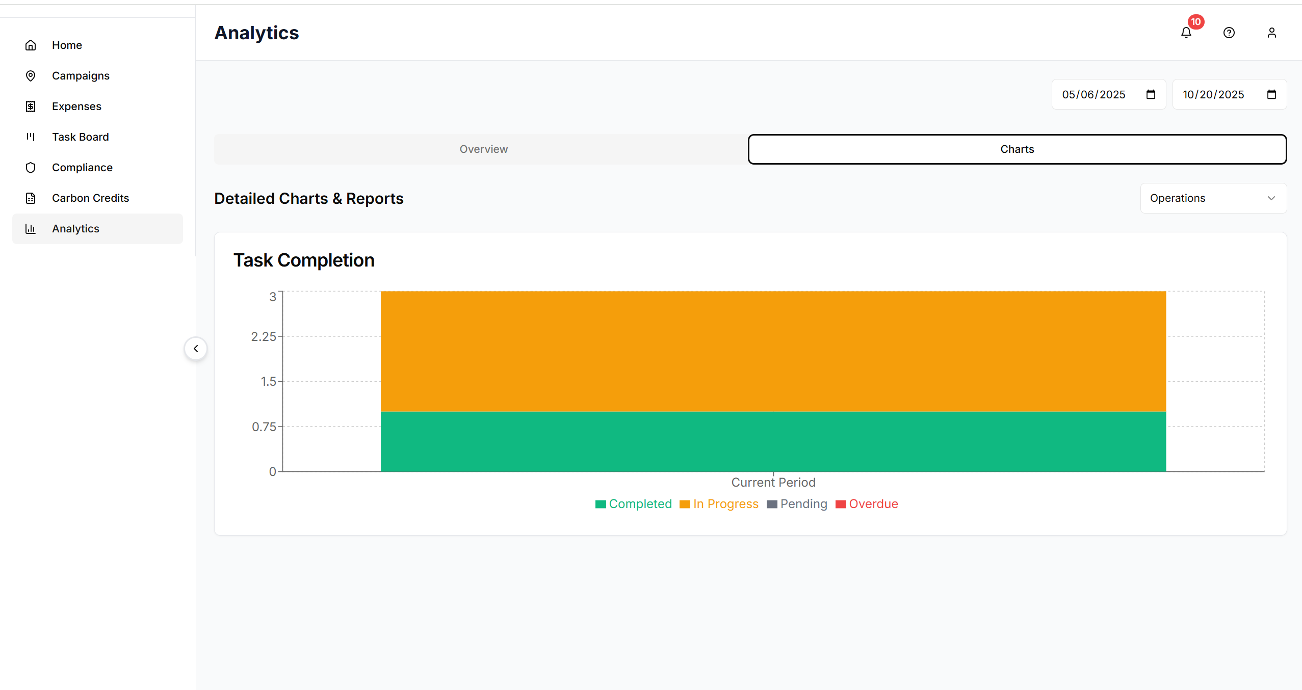This screenshot has height=690, width=1302.
Task: Click the Task Board kanban icon
Action: (31, 137)
